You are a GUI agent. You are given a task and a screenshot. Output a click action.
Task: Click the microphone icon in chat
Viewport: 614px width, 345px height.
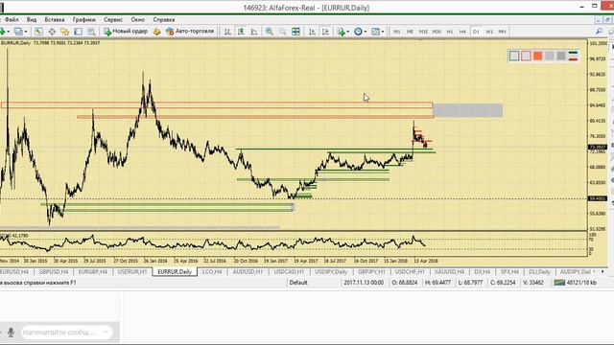pos(11,333)
